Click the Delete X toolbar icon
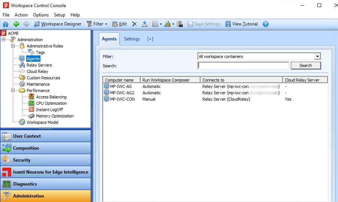The height and width of the screenshot is (202, 338). point(134,24)
